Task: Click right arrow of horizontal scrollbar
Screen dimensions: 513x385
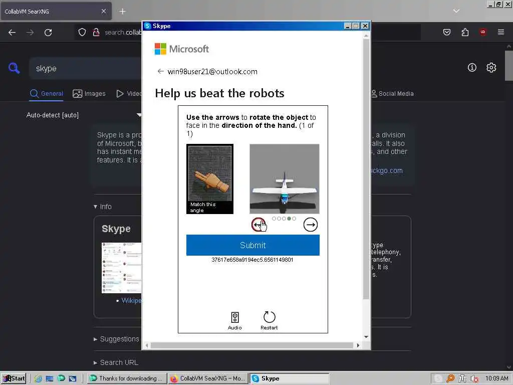Action: [358, 345]
